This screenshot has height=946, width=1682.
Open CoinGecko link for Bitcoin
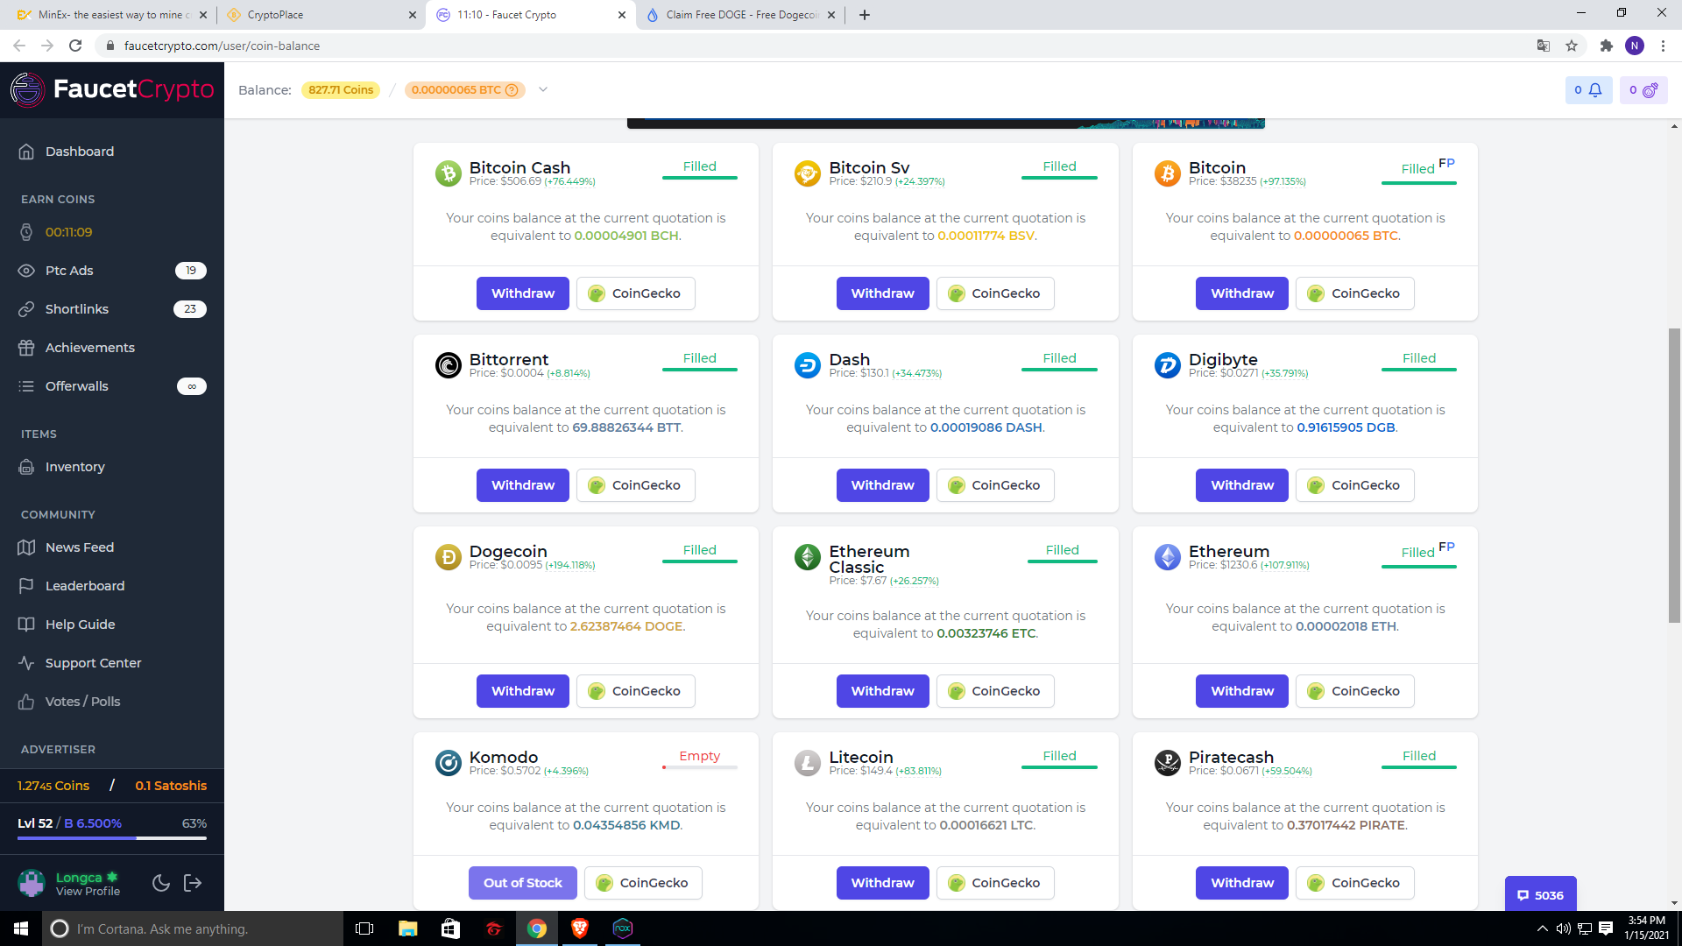click(x=1354, y=293)
